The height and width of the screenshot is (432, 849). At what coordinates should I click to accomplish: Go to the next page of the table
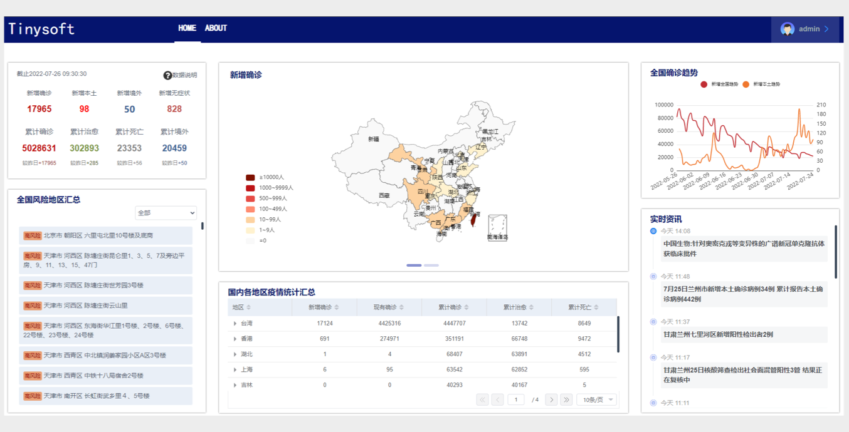[x=551, y=399]
